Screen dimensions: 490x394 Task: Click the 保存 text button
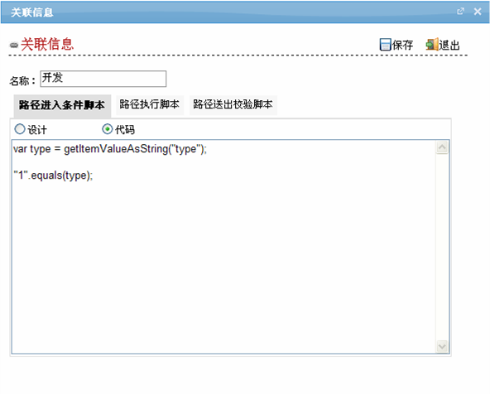point(402,45)
